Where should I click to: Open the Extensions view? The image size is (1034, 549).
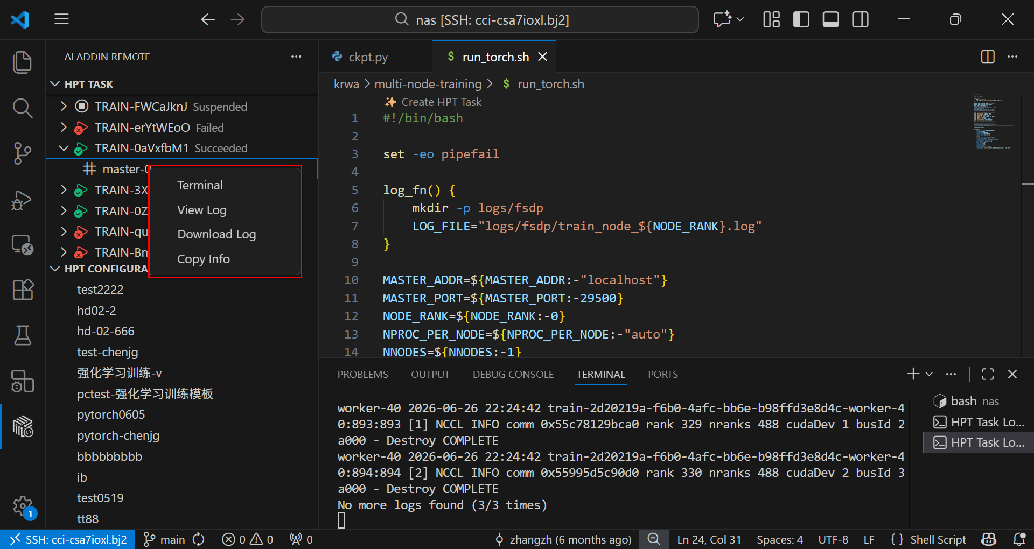click(x=22, y=290)
